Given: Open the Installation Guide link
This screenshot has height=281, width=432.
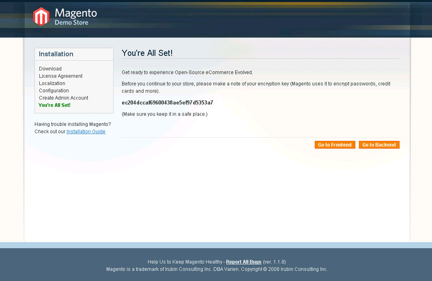Looking at the screenshot, I should [x=86, y=132].
